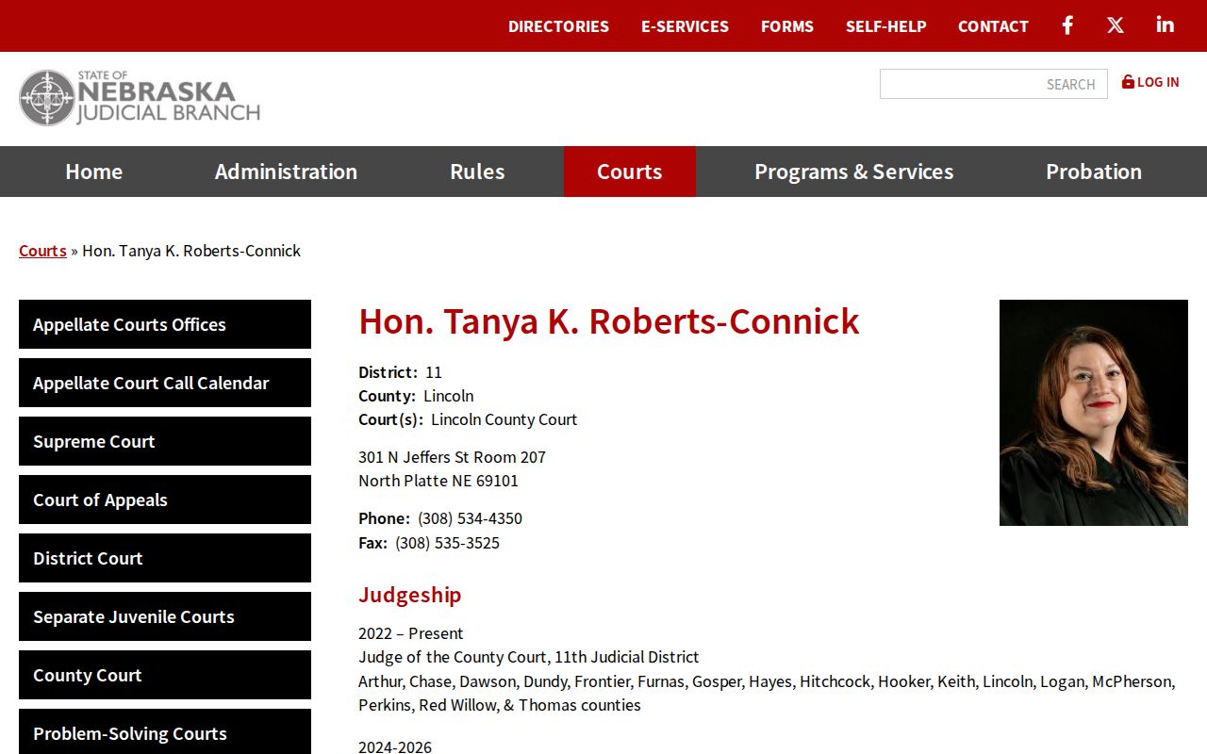Open the E-Services menu
Screen dimensions: 1207x754
pyautogui.click(x=685, y=26)
